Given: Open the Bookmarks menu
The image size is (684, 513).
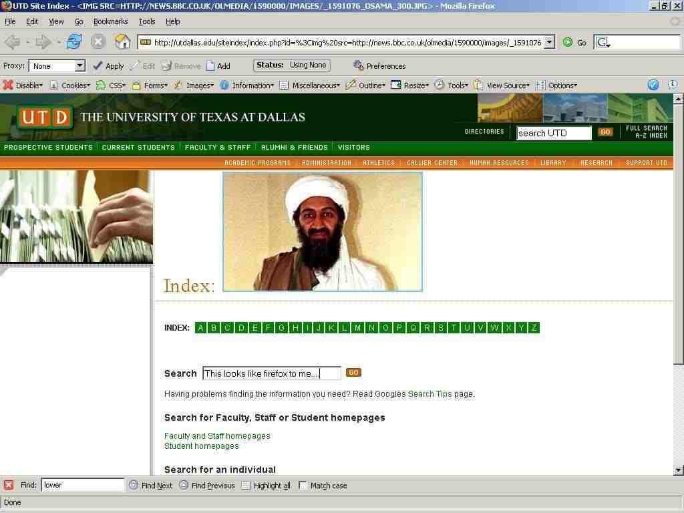Looking at the screenshot, I should pos(110,21).
